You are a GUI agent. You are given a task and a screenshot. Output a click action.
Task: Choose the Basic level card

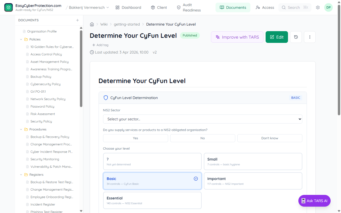[x=152, y=181]
